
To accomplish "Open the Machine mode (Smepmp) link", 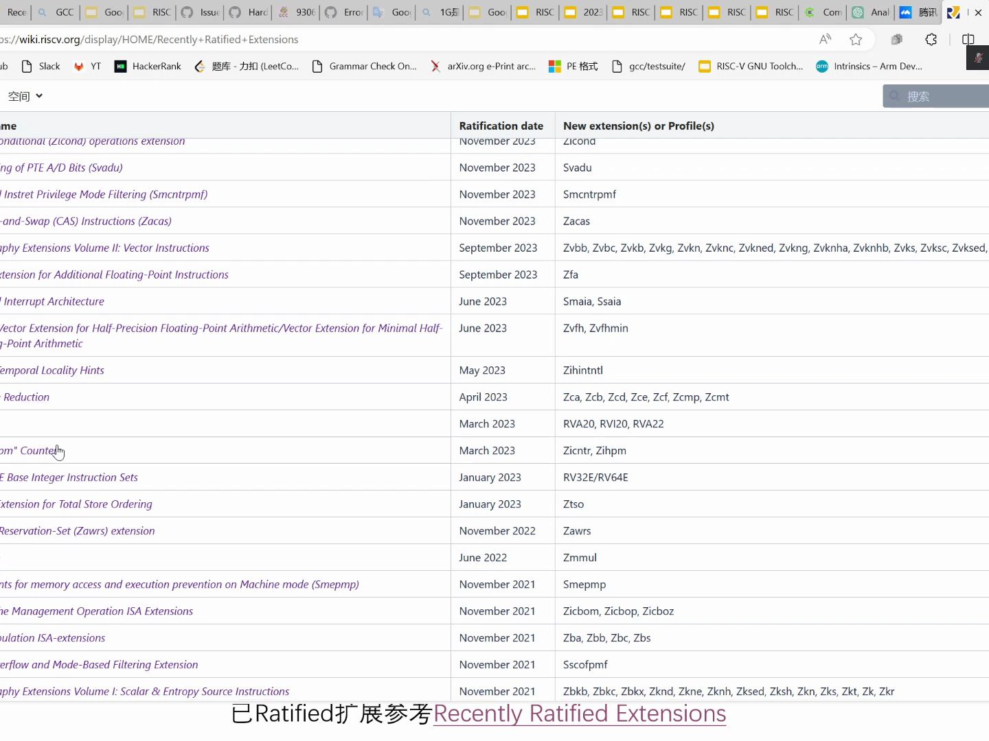I will pos(180,584).
